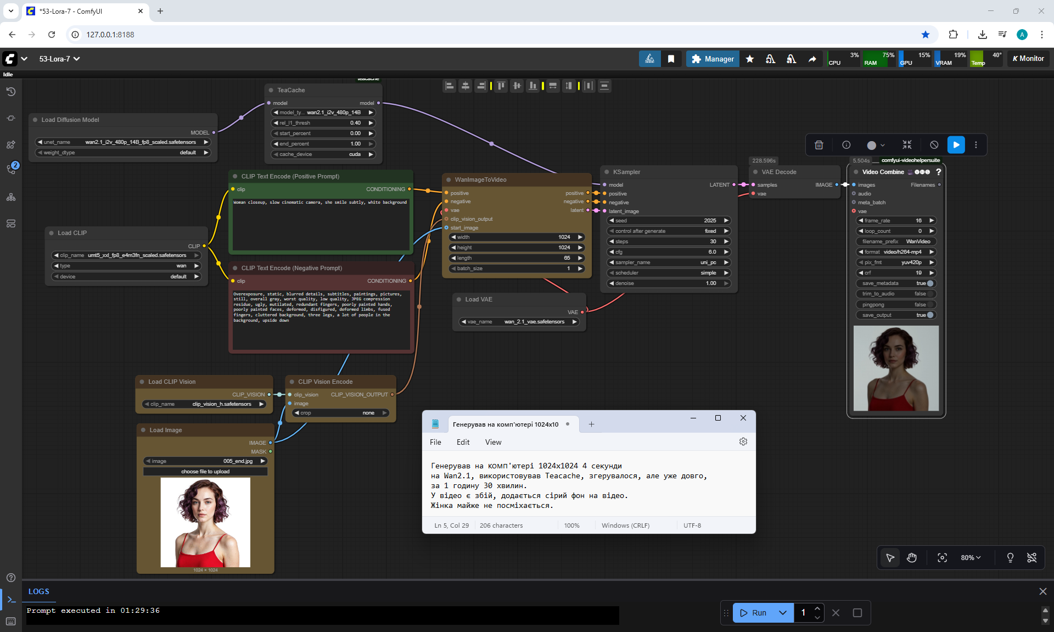The image size is (1054, 632).
Task: Click fit view icon in canvas controls
Action: tap(942, 557)
